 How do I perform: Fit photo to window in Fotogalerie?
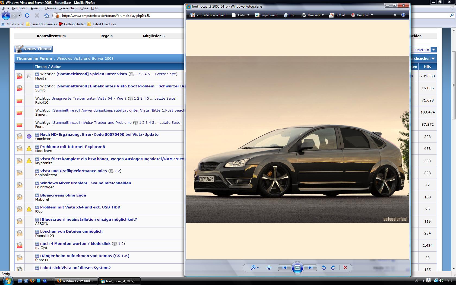tap(269, 268)
